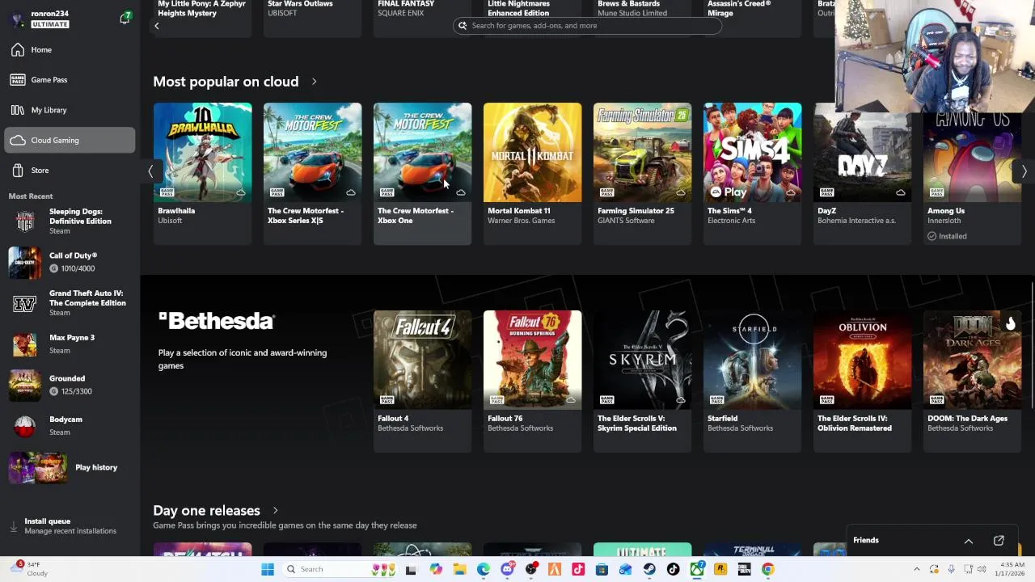1035x582 pixels.
Task: Select Cloud Gaming in sidebar
Action: (x=70, y=140)
